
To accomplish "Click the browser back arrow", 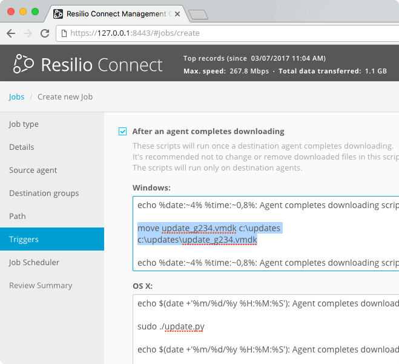I will [11, 33].
